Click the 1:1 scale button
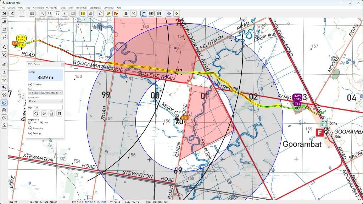Screen dimensions: 363x204 tap(65, 13)
